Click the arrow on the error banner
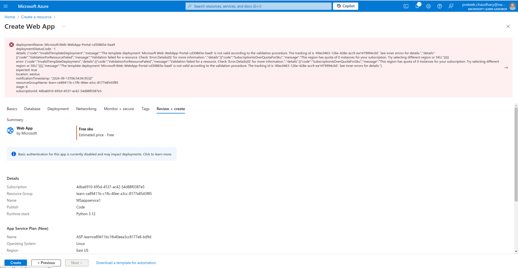 (x=506, y=68)
